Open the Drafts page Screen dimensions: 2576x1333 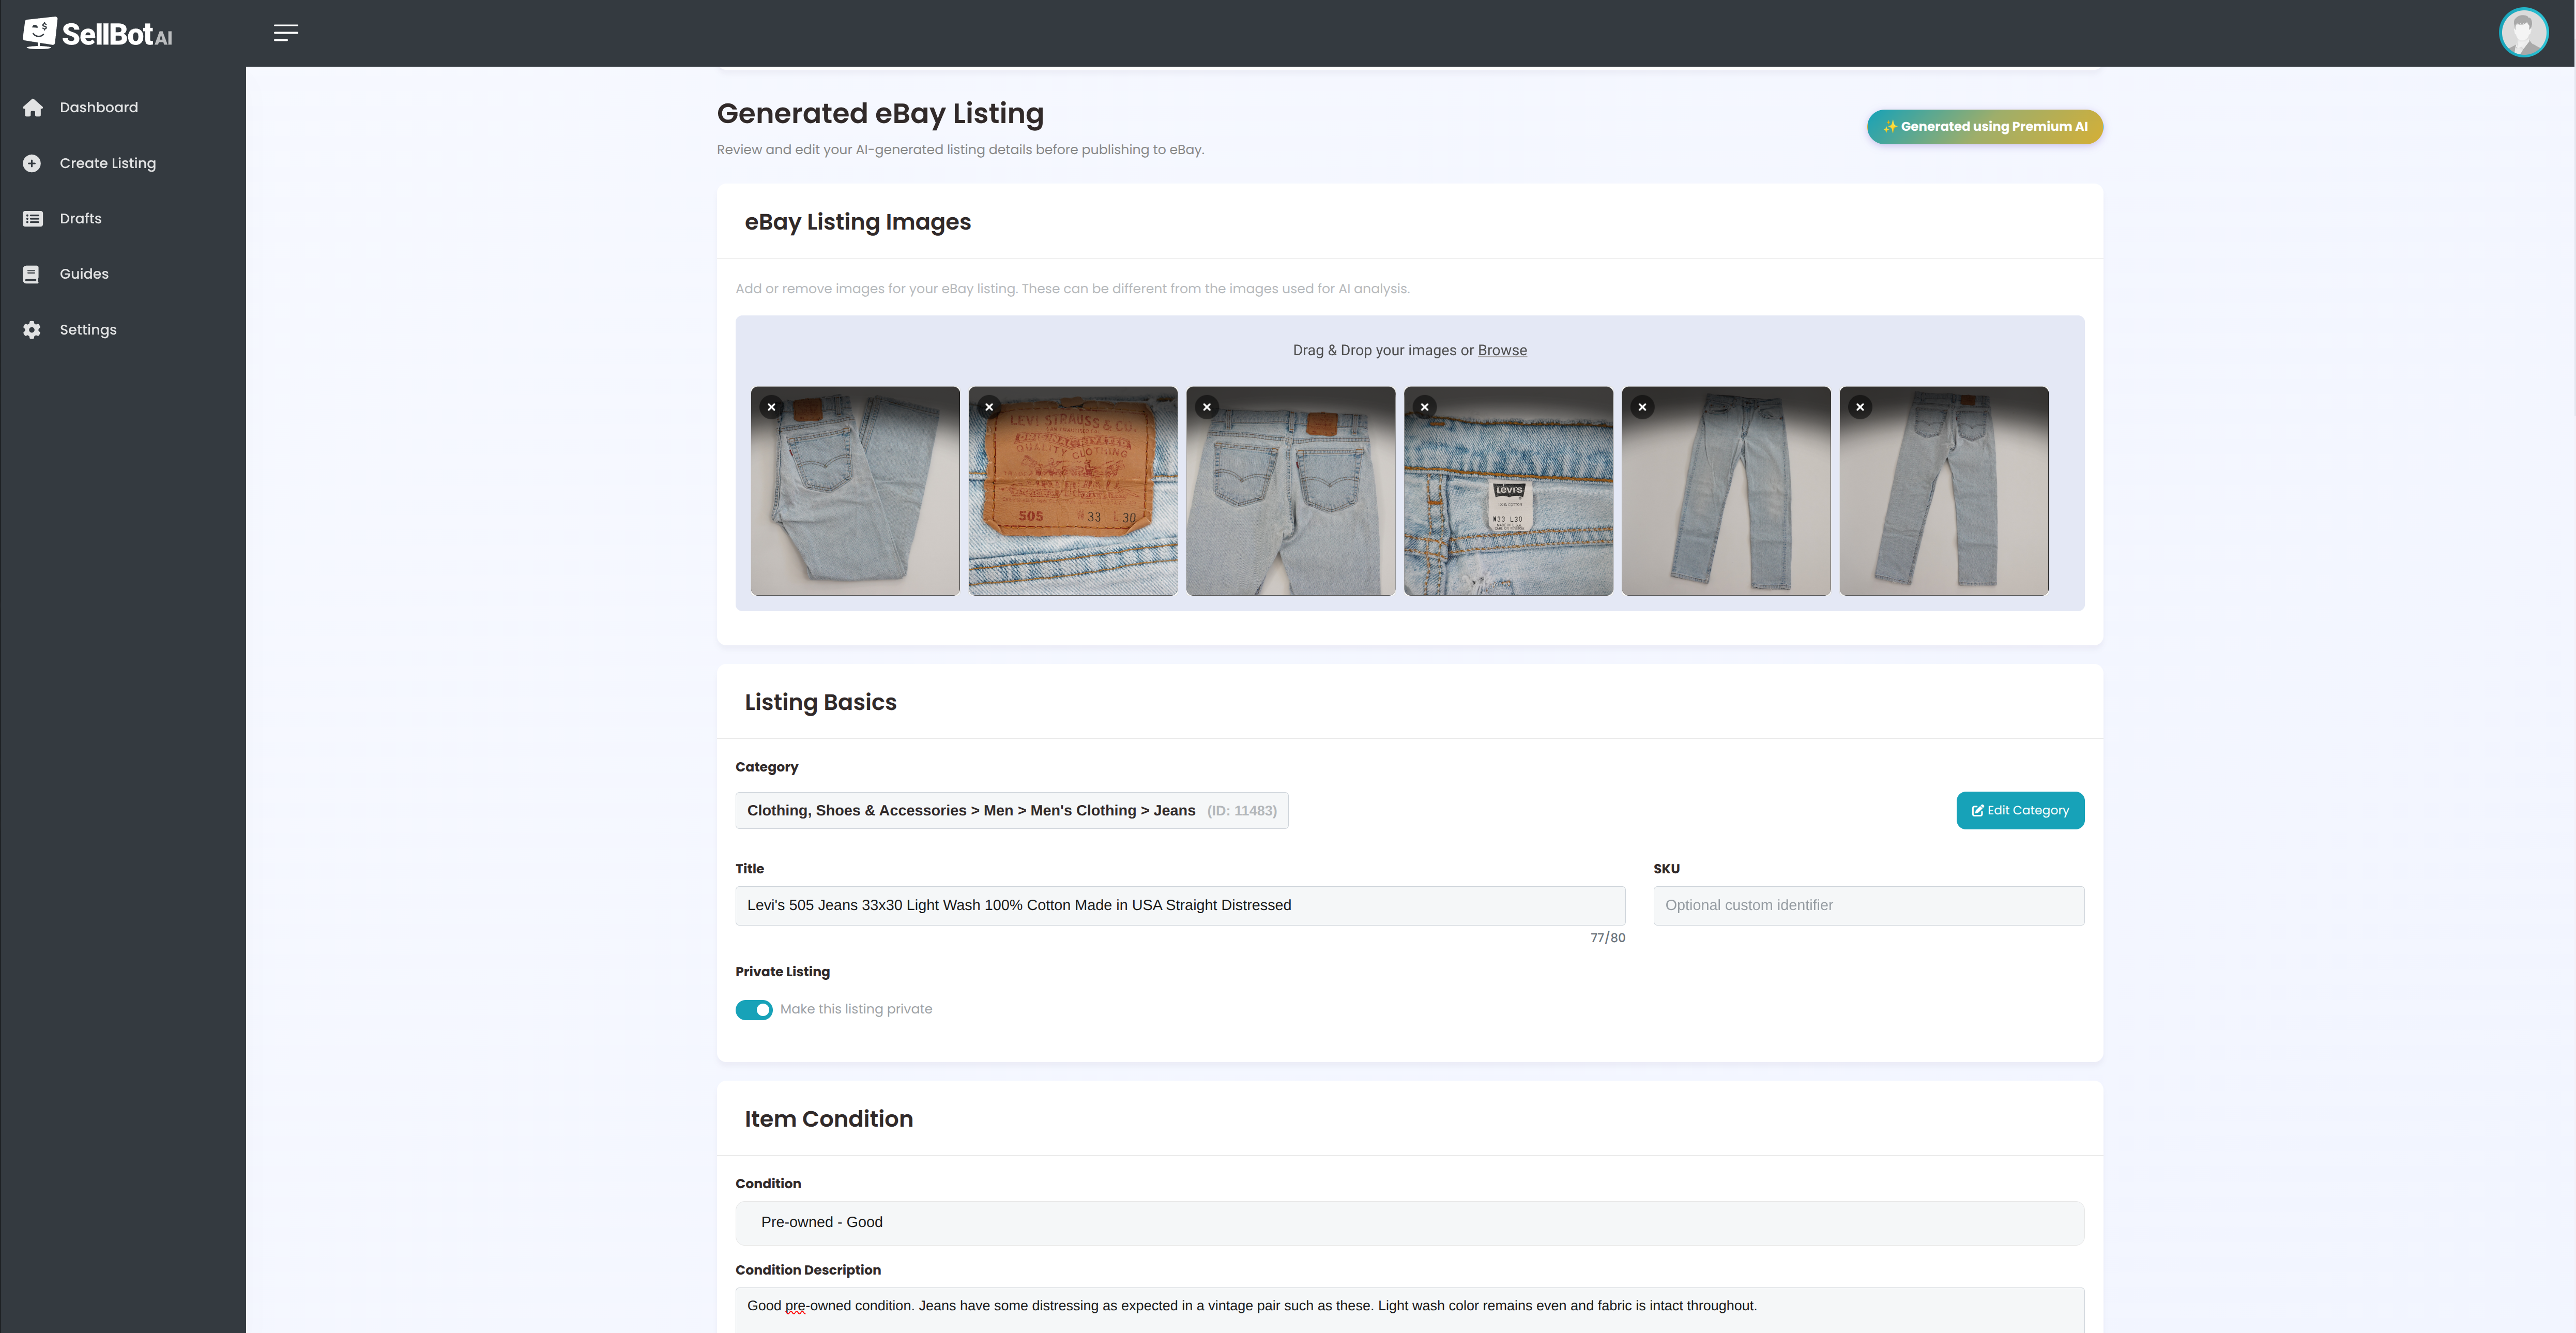click(80, 218)
